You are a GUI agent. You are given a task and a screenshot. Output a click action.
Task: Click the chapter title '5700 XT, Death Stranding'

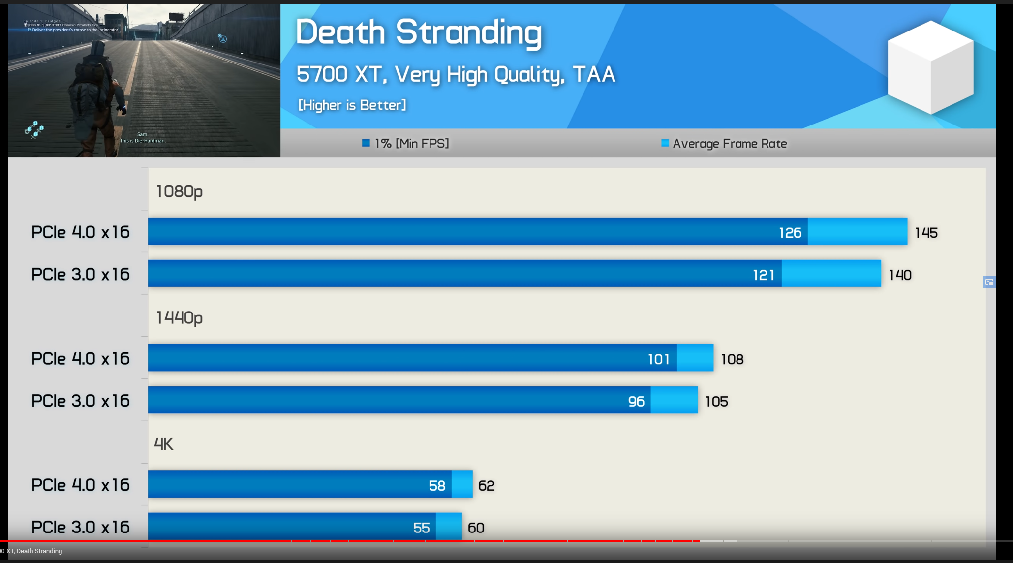coord(31,551)
